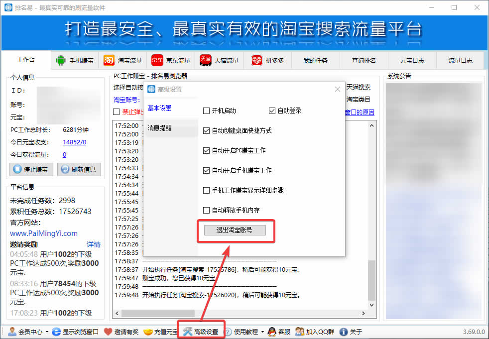
Task: Click the horizontal scrollbar thumb in log
Action: point(158,313)
